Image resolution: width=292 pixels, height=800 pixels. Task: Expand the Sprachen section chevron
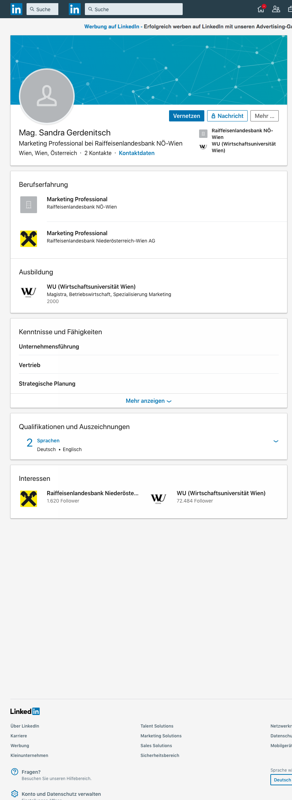coord(276,441)
